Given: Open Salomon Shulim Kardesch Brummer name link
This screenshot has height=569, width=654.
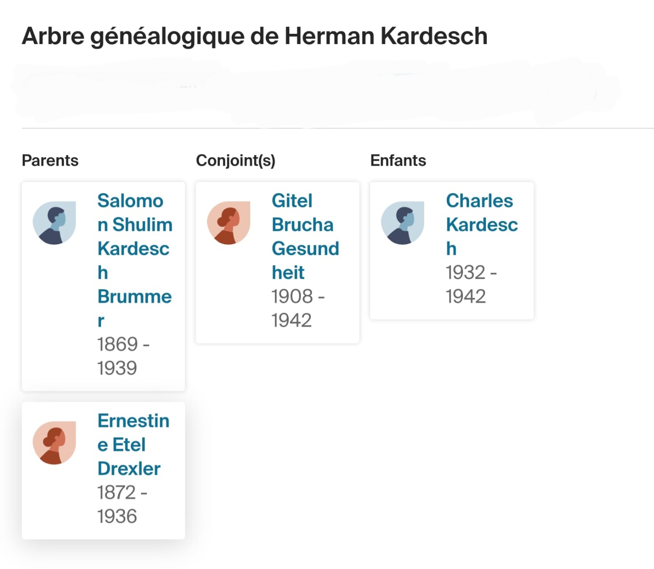Looking at the screenshot, I should 135,260.
